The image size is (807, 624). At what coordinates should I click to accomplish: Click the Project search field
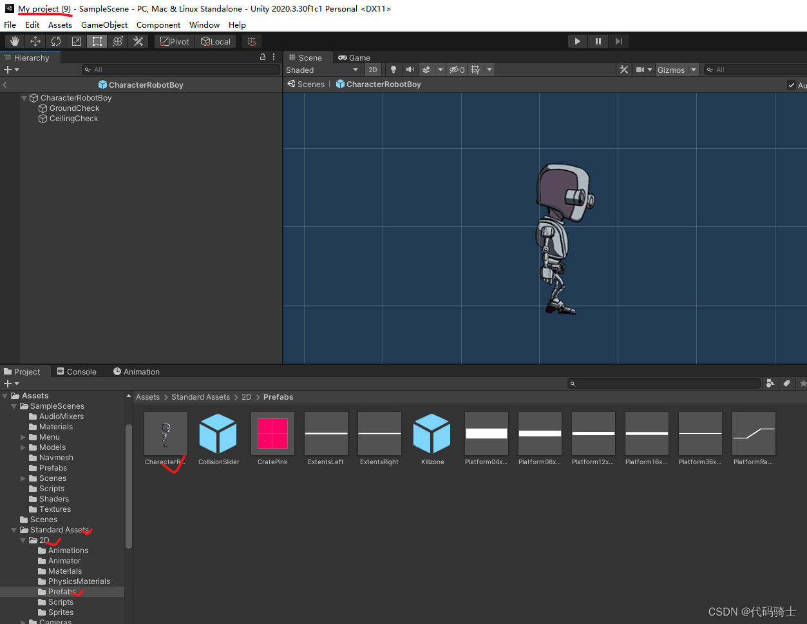pyautogui.click(x=664, y=384)
